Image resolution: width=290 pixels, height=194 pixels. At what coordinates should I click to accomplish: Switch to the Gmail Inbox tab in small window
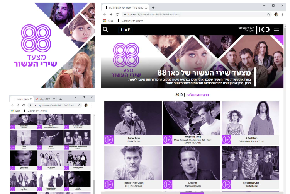point(46,99)
